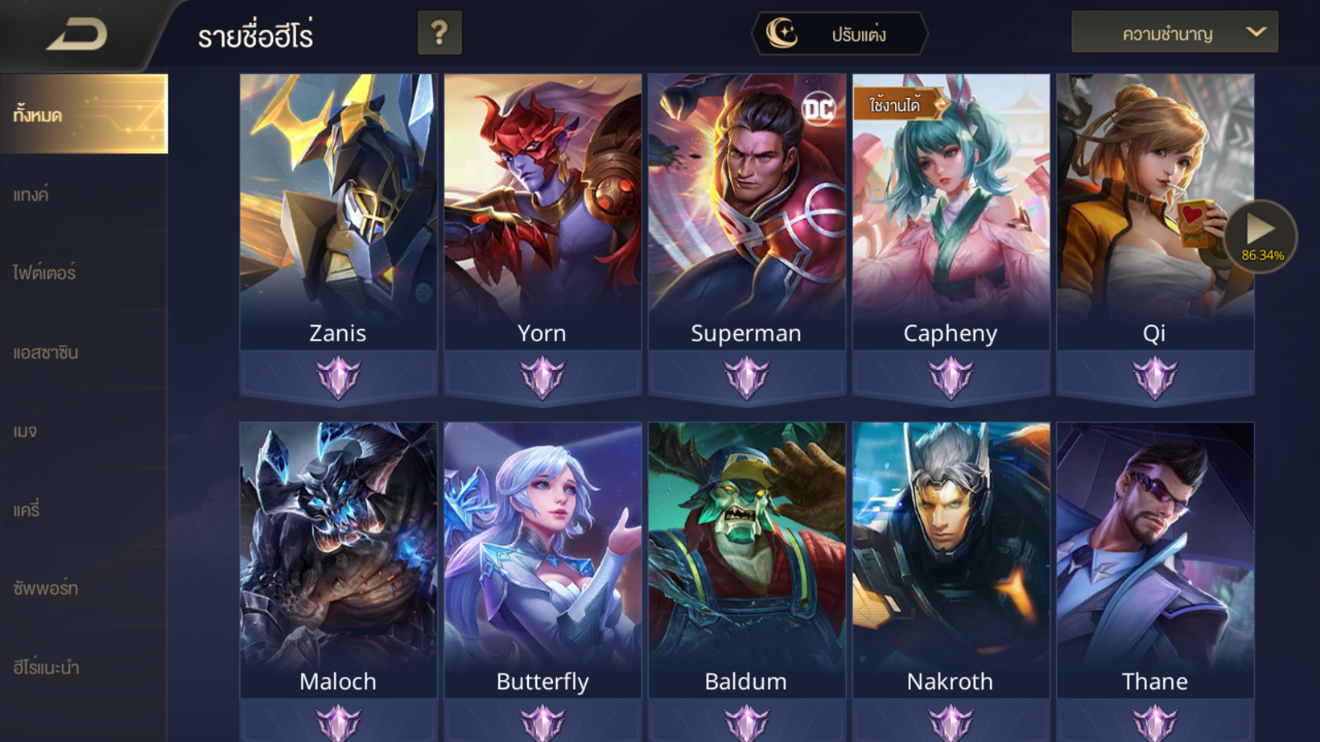The height and width of the screenshot is (742, 1320).
Task: Select the ทั้งหมด category tab
Action: coord(83,115)
